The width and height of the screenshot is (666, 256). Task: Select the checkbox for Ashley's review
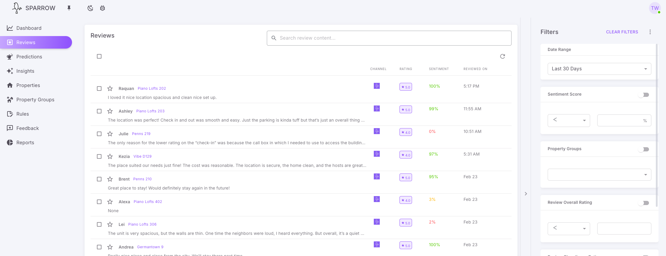click(x=99, y=111)
